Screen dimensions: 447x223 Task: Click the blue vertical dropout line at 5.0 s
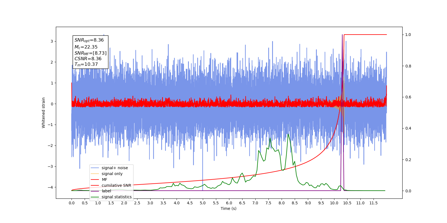(x=203, y=167)
